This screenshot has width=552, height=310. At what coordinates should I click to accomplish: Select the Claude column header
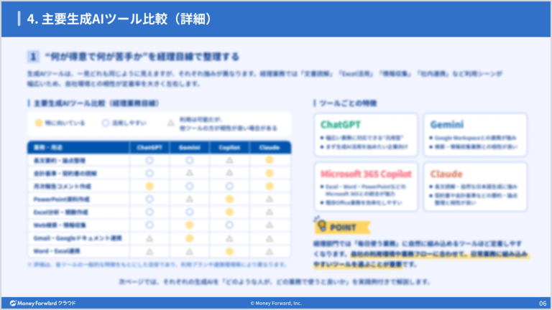(270, 147)
